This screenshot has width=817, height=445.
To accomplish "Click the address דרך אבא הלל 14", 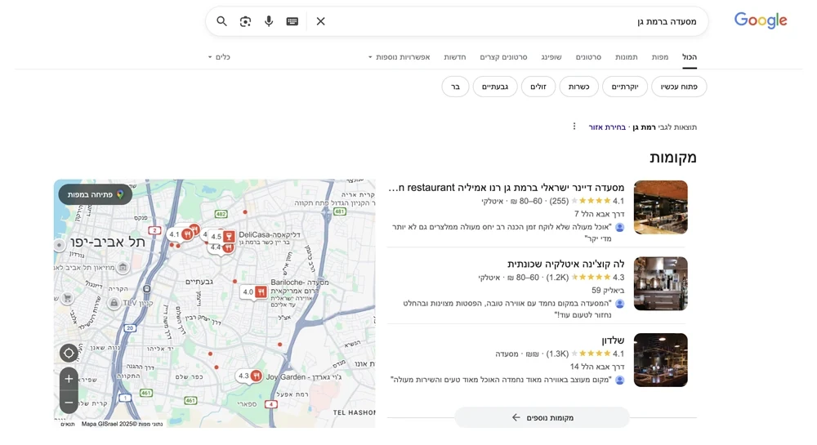I will coord(597,367).
